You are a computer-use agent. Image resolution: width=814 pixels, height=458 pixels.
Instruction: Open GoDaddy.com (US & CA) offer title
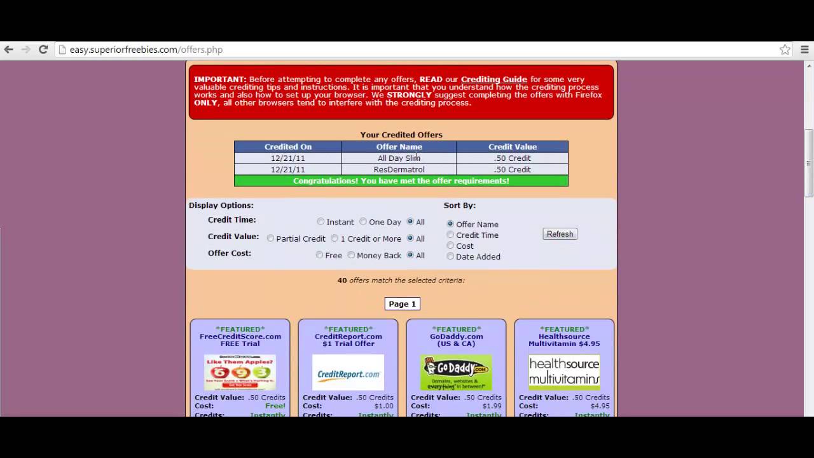[457, 340]
